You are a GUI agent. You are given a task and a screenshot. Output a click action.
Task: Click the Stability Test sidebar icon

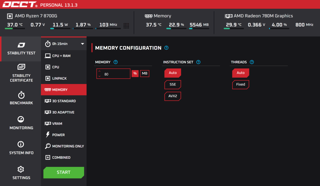(x=21, y=45)
